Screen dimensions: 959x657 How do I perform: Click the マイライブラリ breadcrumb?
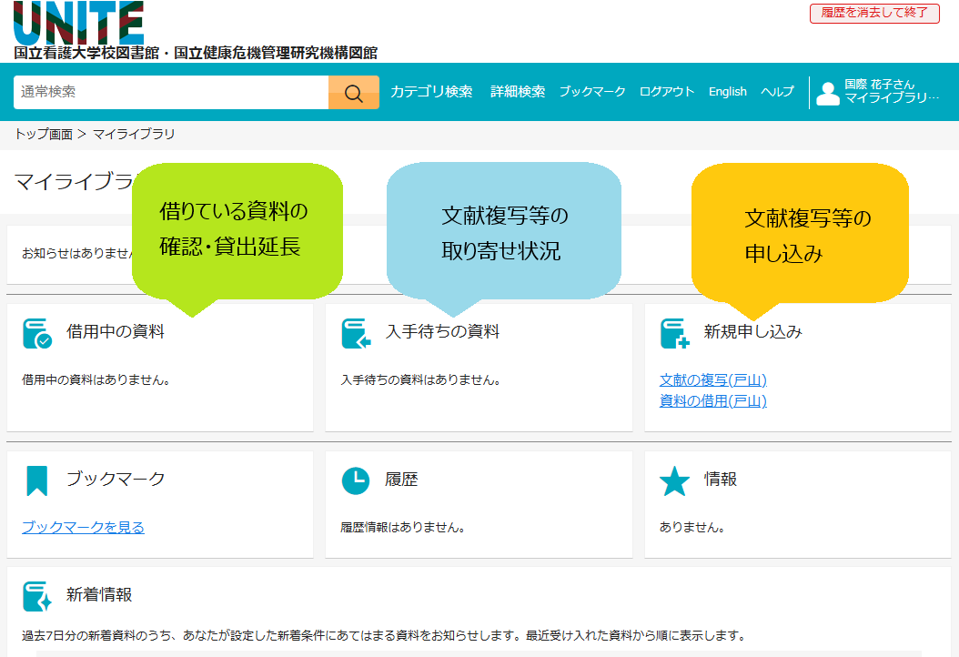pyautogui.click(x=134, y=134)
